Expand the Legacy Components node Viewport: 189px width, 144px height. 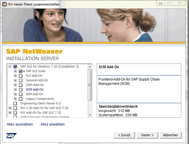point(15,99)
